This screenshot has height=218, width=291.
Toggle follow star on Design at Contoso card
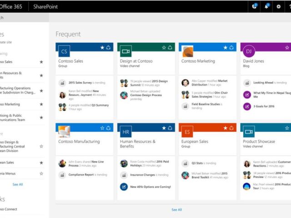coord(164,48)
